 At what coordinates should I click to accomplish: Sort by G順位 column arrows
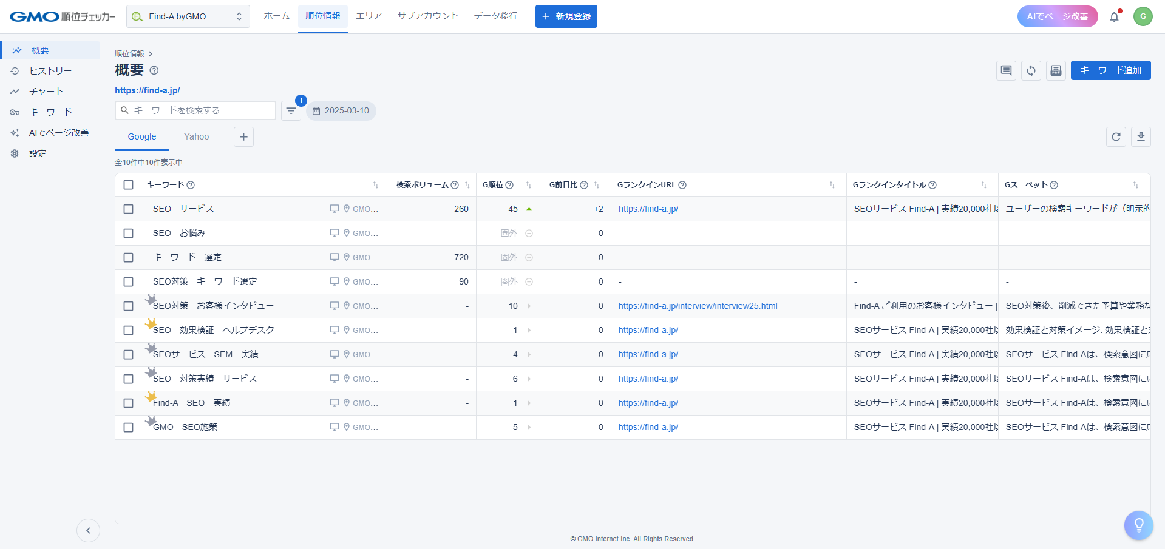point(528,185)
